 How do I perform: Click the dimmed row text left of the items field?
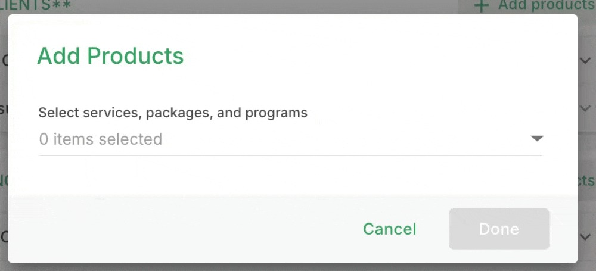(x=4, y=108)
